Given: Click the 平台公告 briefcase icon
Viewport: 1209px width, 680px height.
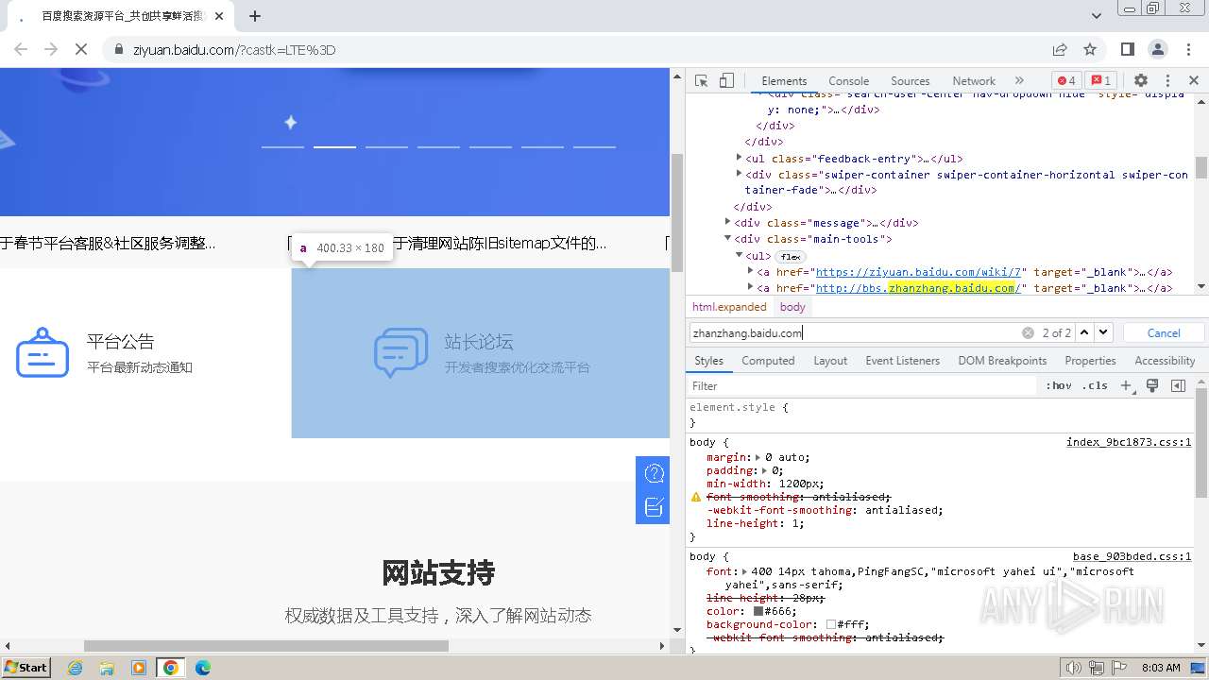Looking at the screenshot, I should click(x=43, y=352).
